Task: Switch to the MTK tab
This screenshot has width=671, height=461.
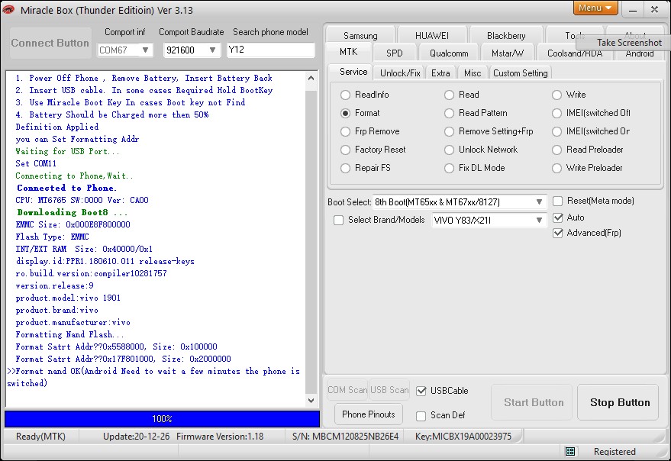Action: (348, 52)
